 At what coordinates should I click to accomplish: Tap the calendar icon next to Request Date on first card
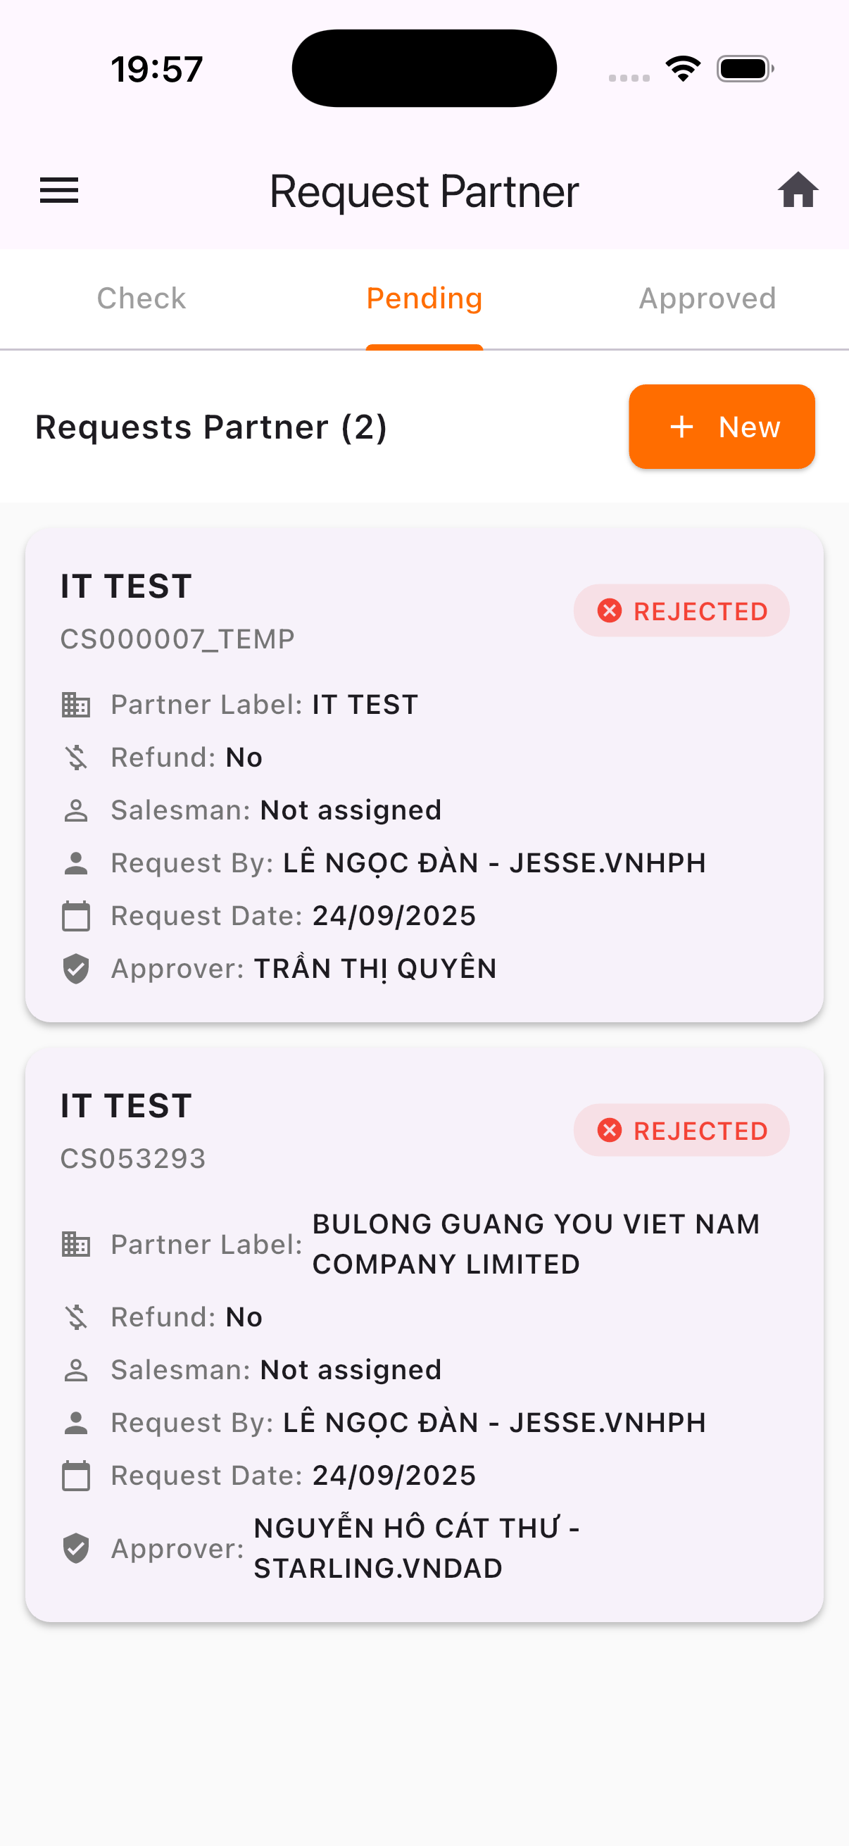tap(75, 915)
